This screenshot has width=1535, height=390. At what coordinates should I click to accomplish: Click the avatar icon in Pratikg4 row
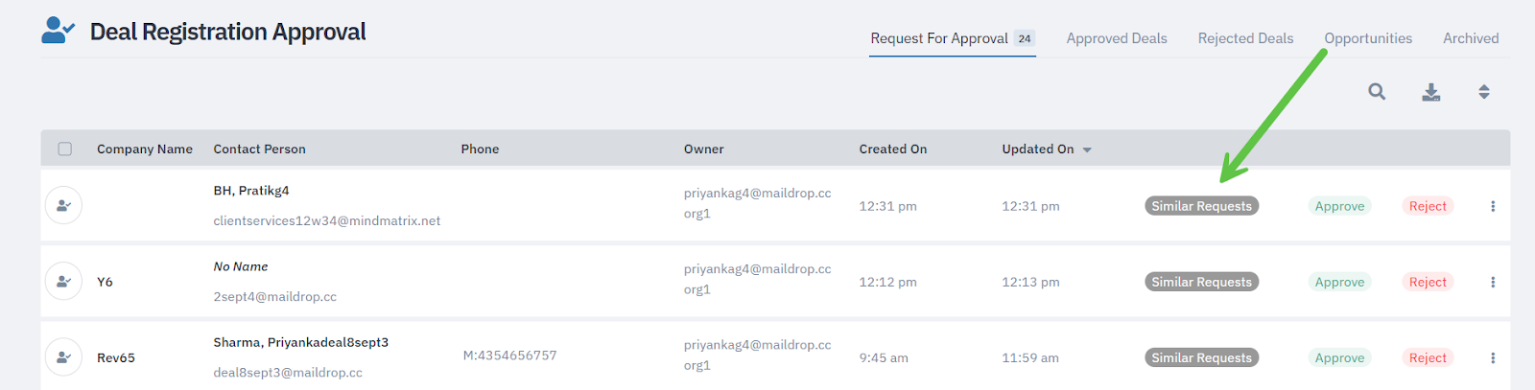tap(63, 205)
